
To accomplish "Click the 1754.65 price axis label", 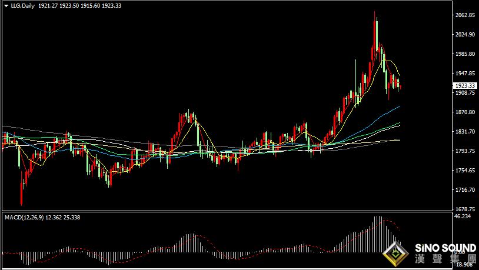I will point(465,171).
